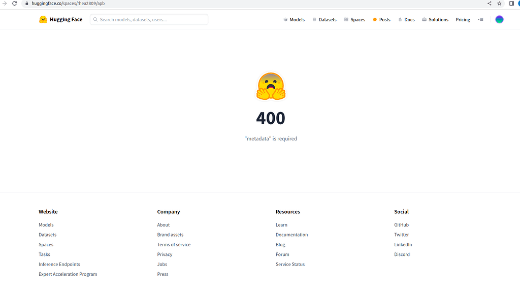Open the overflow menu beside Pricing
Viewport: 520px width, 299px height.
480,19
